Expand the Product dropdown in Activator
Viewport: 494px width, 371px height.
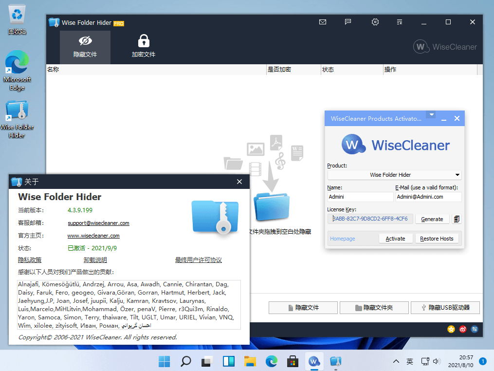(x=394, y=175)
